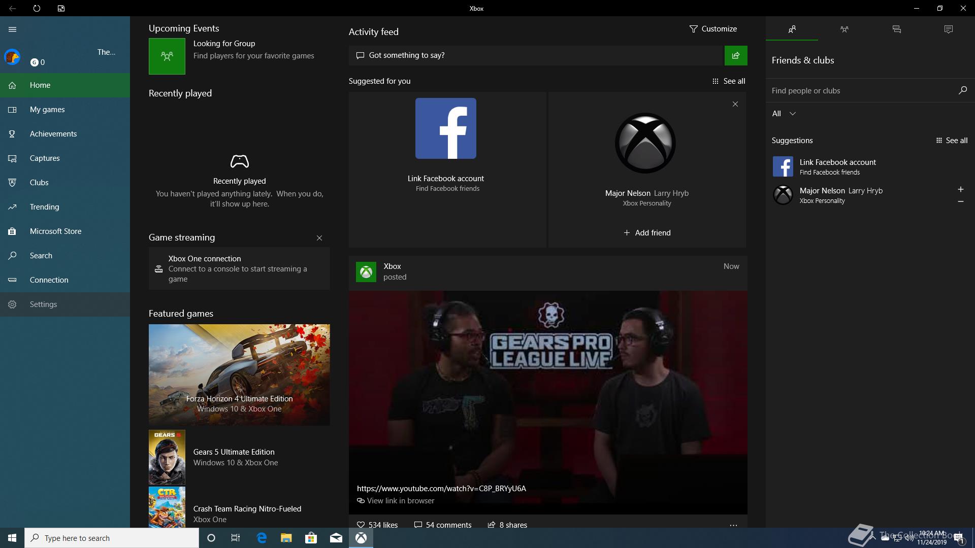Open Mail app from taskbar
975x548 pixels.
(x=336, y=538)
